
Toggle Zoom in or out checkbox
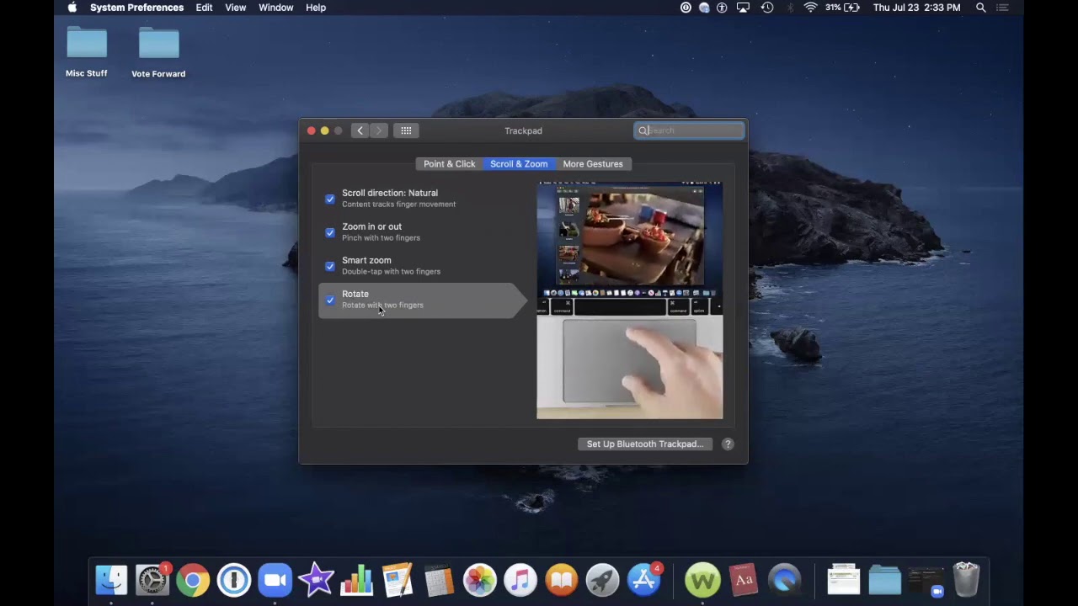point(330,232)
